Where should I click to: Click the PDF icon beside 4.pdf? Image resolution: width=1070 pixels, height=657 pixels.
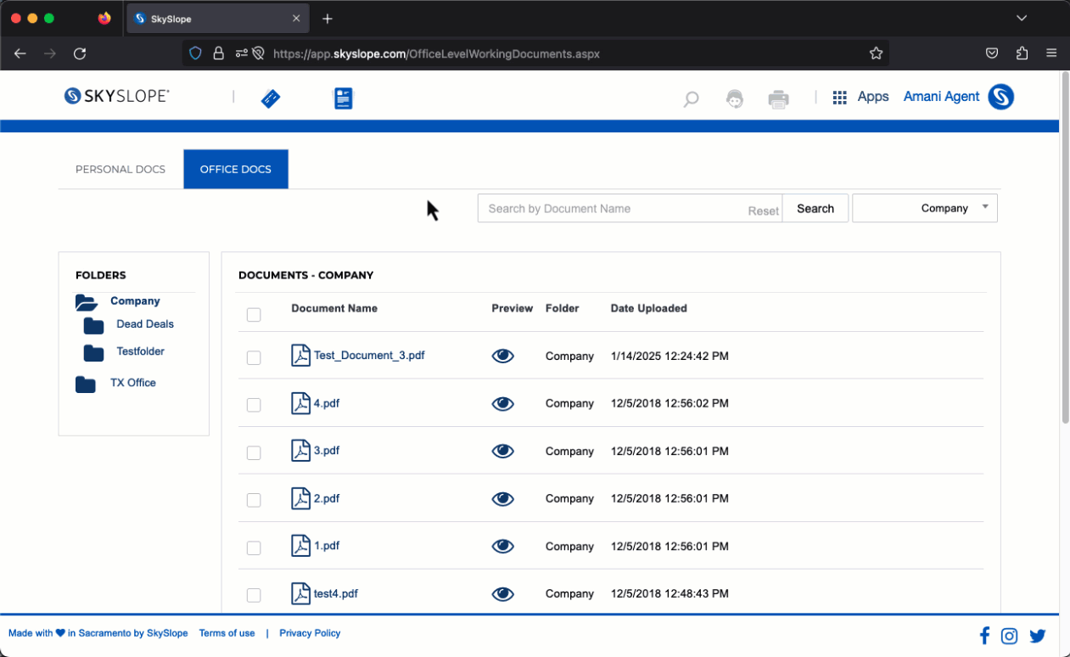300,403
